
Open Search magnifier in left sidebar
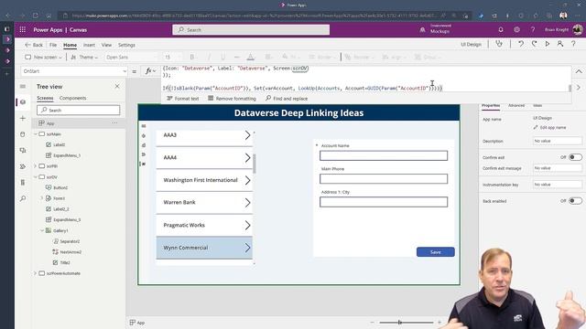tap(23, 198)
